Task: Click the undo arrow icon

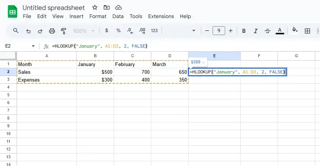Action: click(28, 31)
